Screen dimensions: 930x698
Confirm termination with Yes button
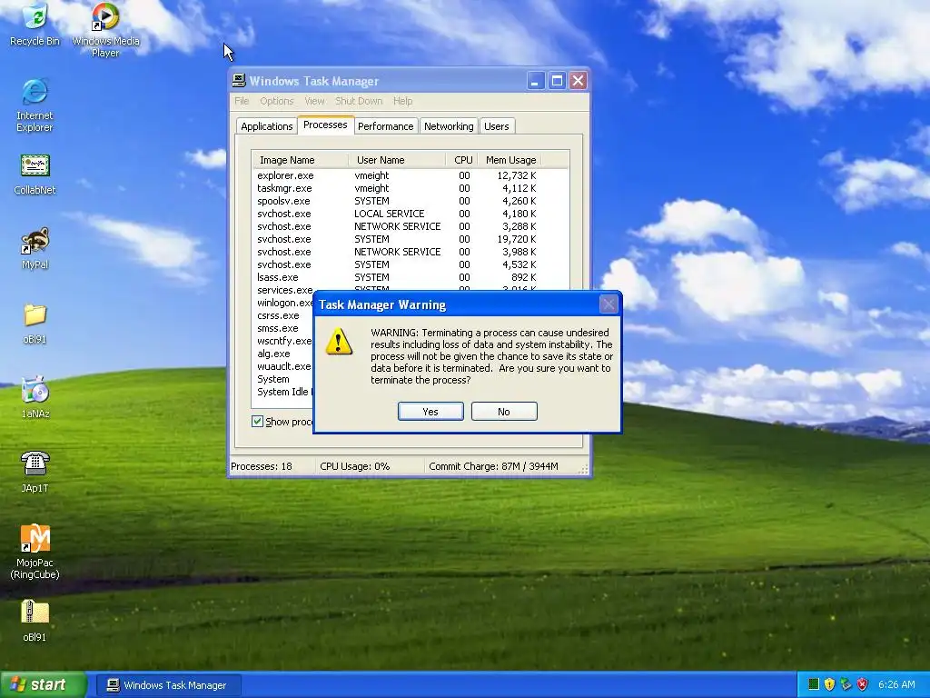pyautogui.click(x=430, y=412)
